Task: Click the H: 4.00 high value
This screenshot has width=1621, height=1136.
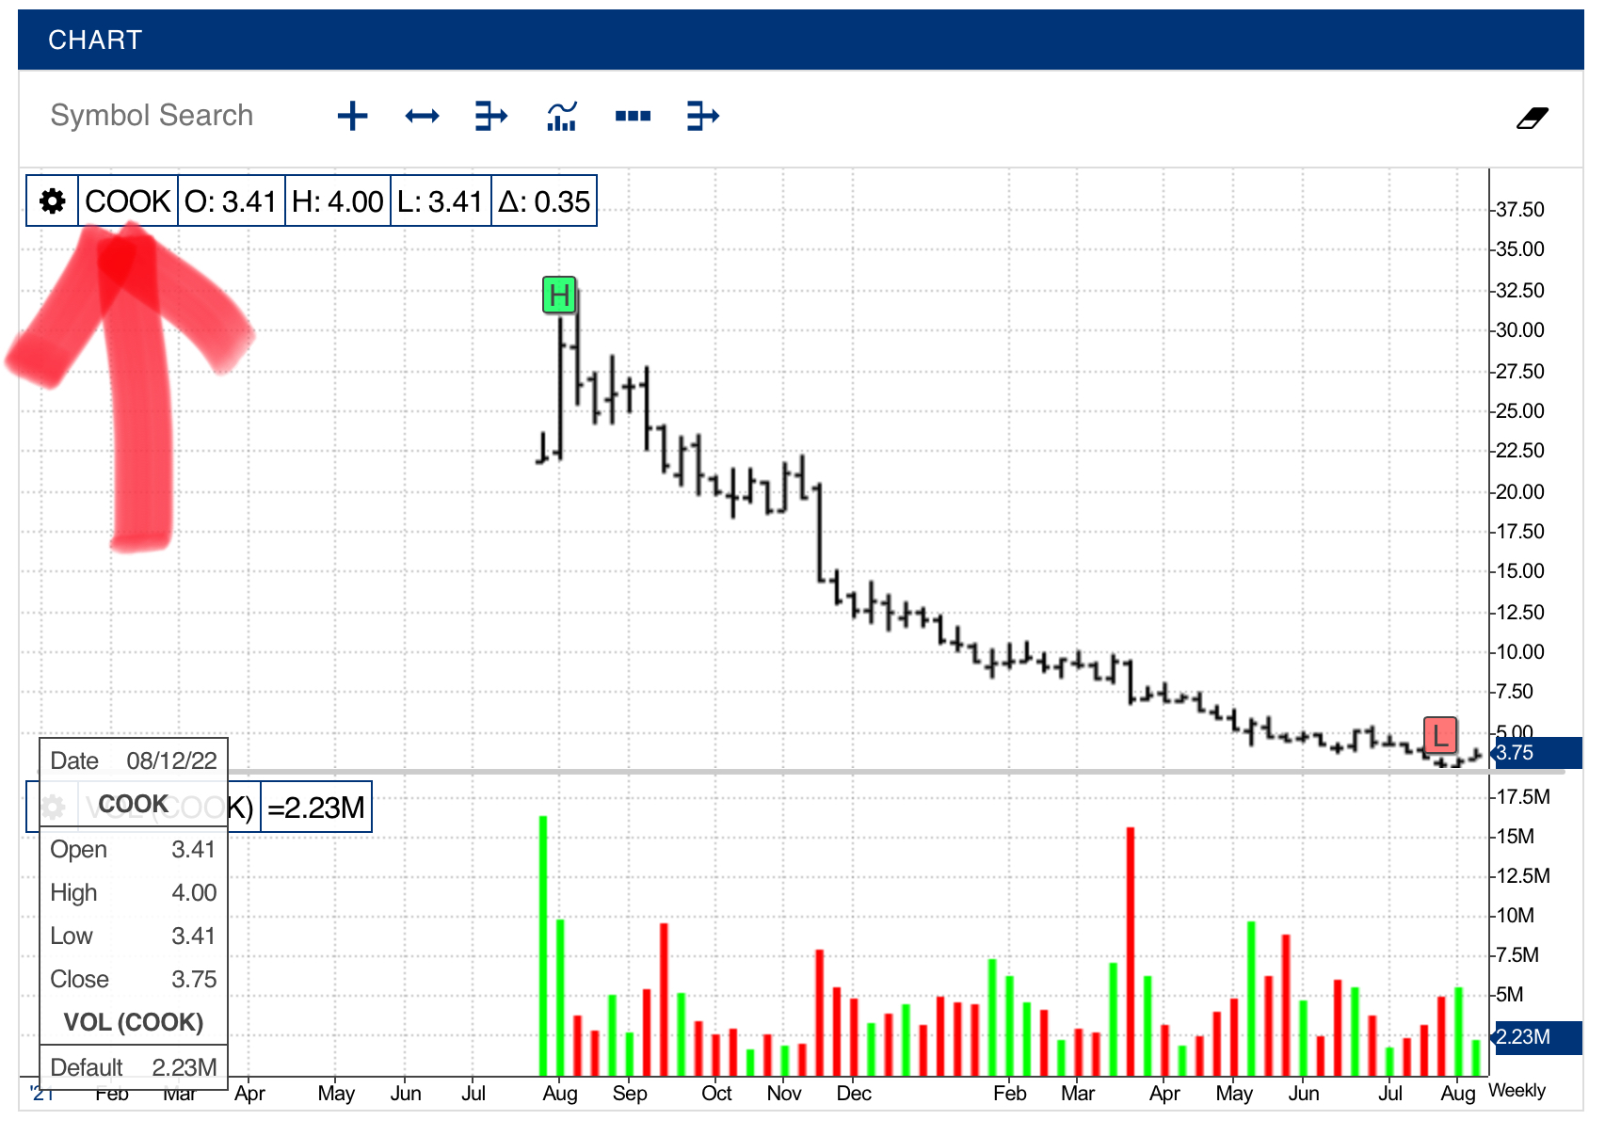Action: (x=338, y=200)
